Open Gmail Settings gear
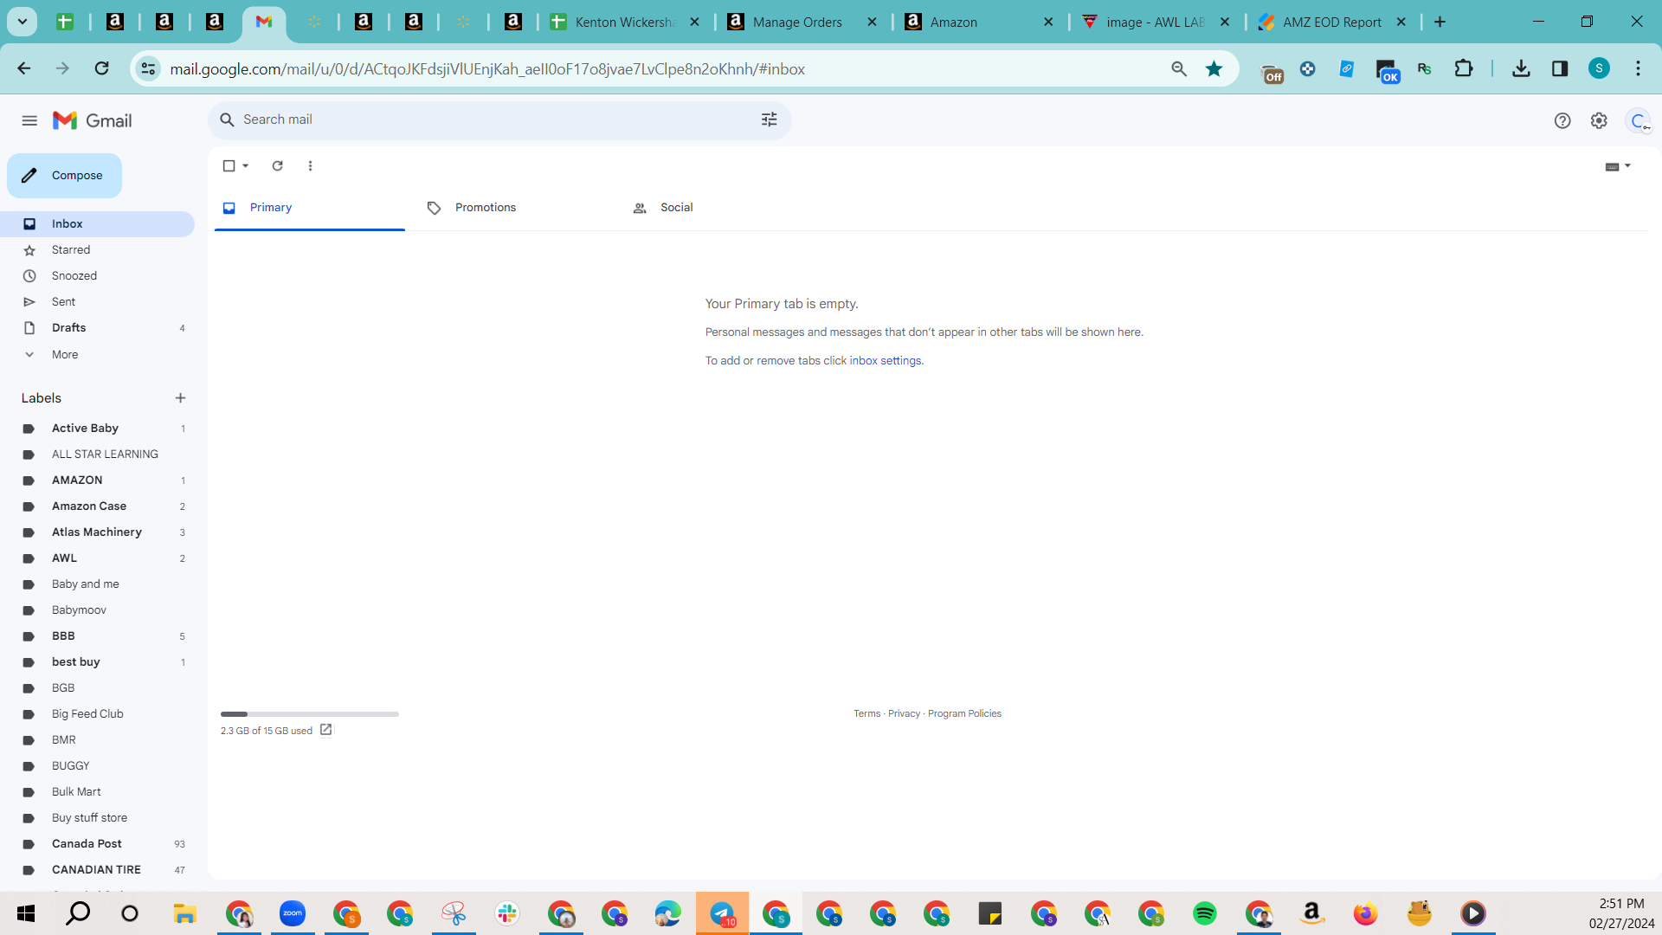This screenshot has width=1662, height=935. 1598,120
